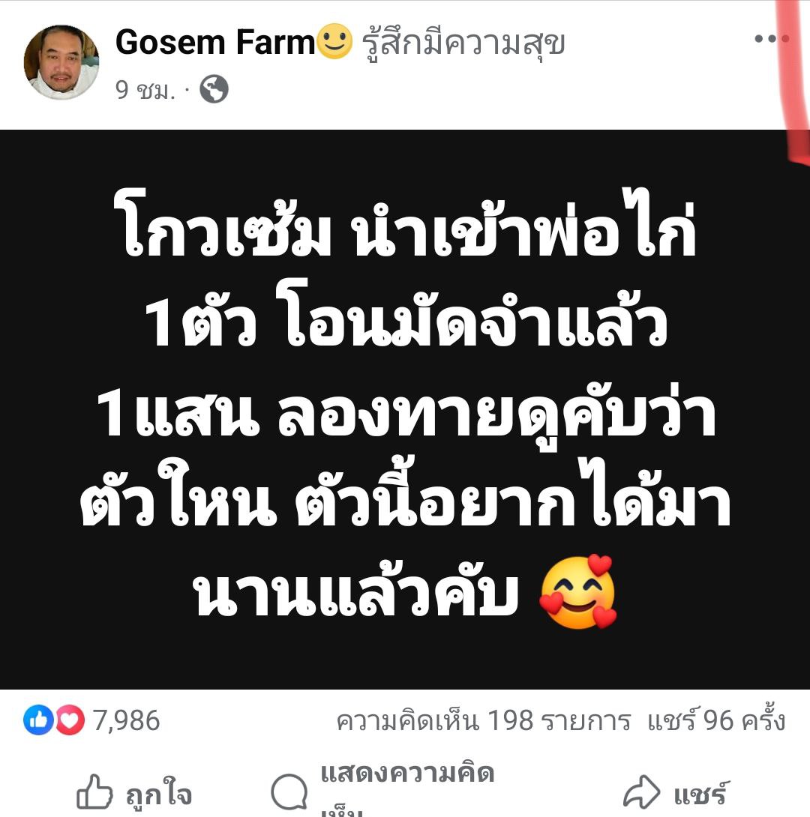Click the share arrow icon

click(642, 792)
